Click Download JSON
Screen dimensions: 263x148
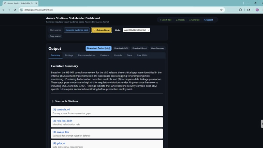pos(121,48)
